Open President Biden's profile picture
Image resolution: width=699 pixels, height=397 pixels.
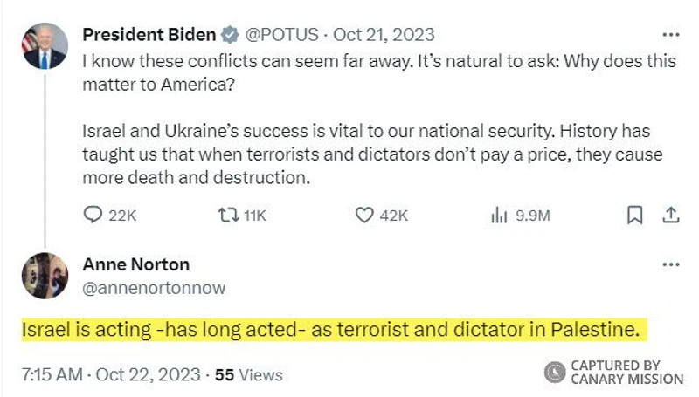[x=44, y=46]
